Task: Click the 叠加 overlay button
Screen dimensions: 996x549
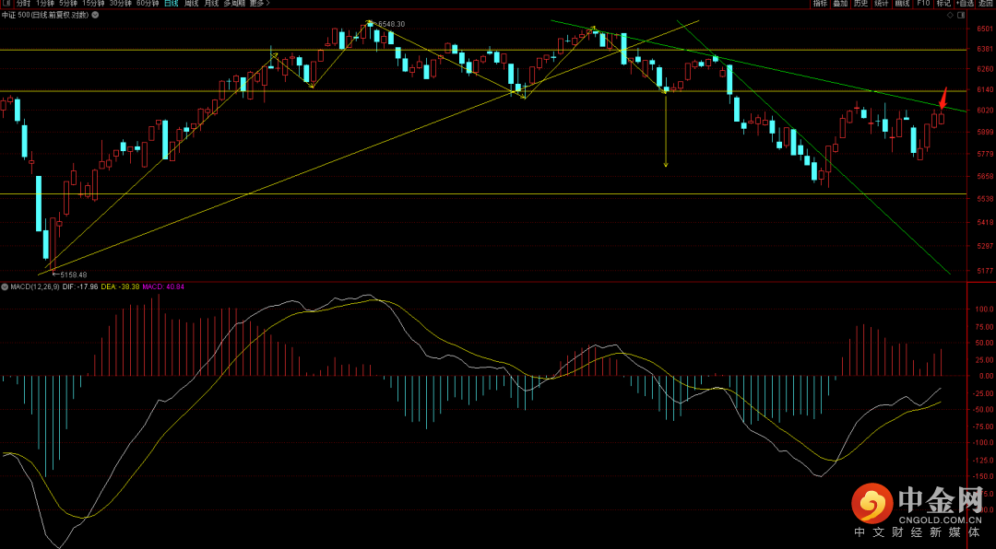Action: [x=840, y=3]
